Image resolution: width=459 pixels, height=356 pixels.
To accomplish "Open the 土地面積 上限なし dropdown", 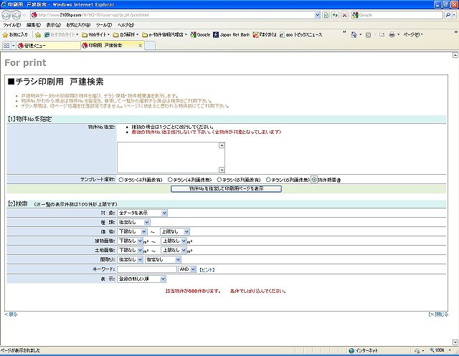I will point(174,251).
